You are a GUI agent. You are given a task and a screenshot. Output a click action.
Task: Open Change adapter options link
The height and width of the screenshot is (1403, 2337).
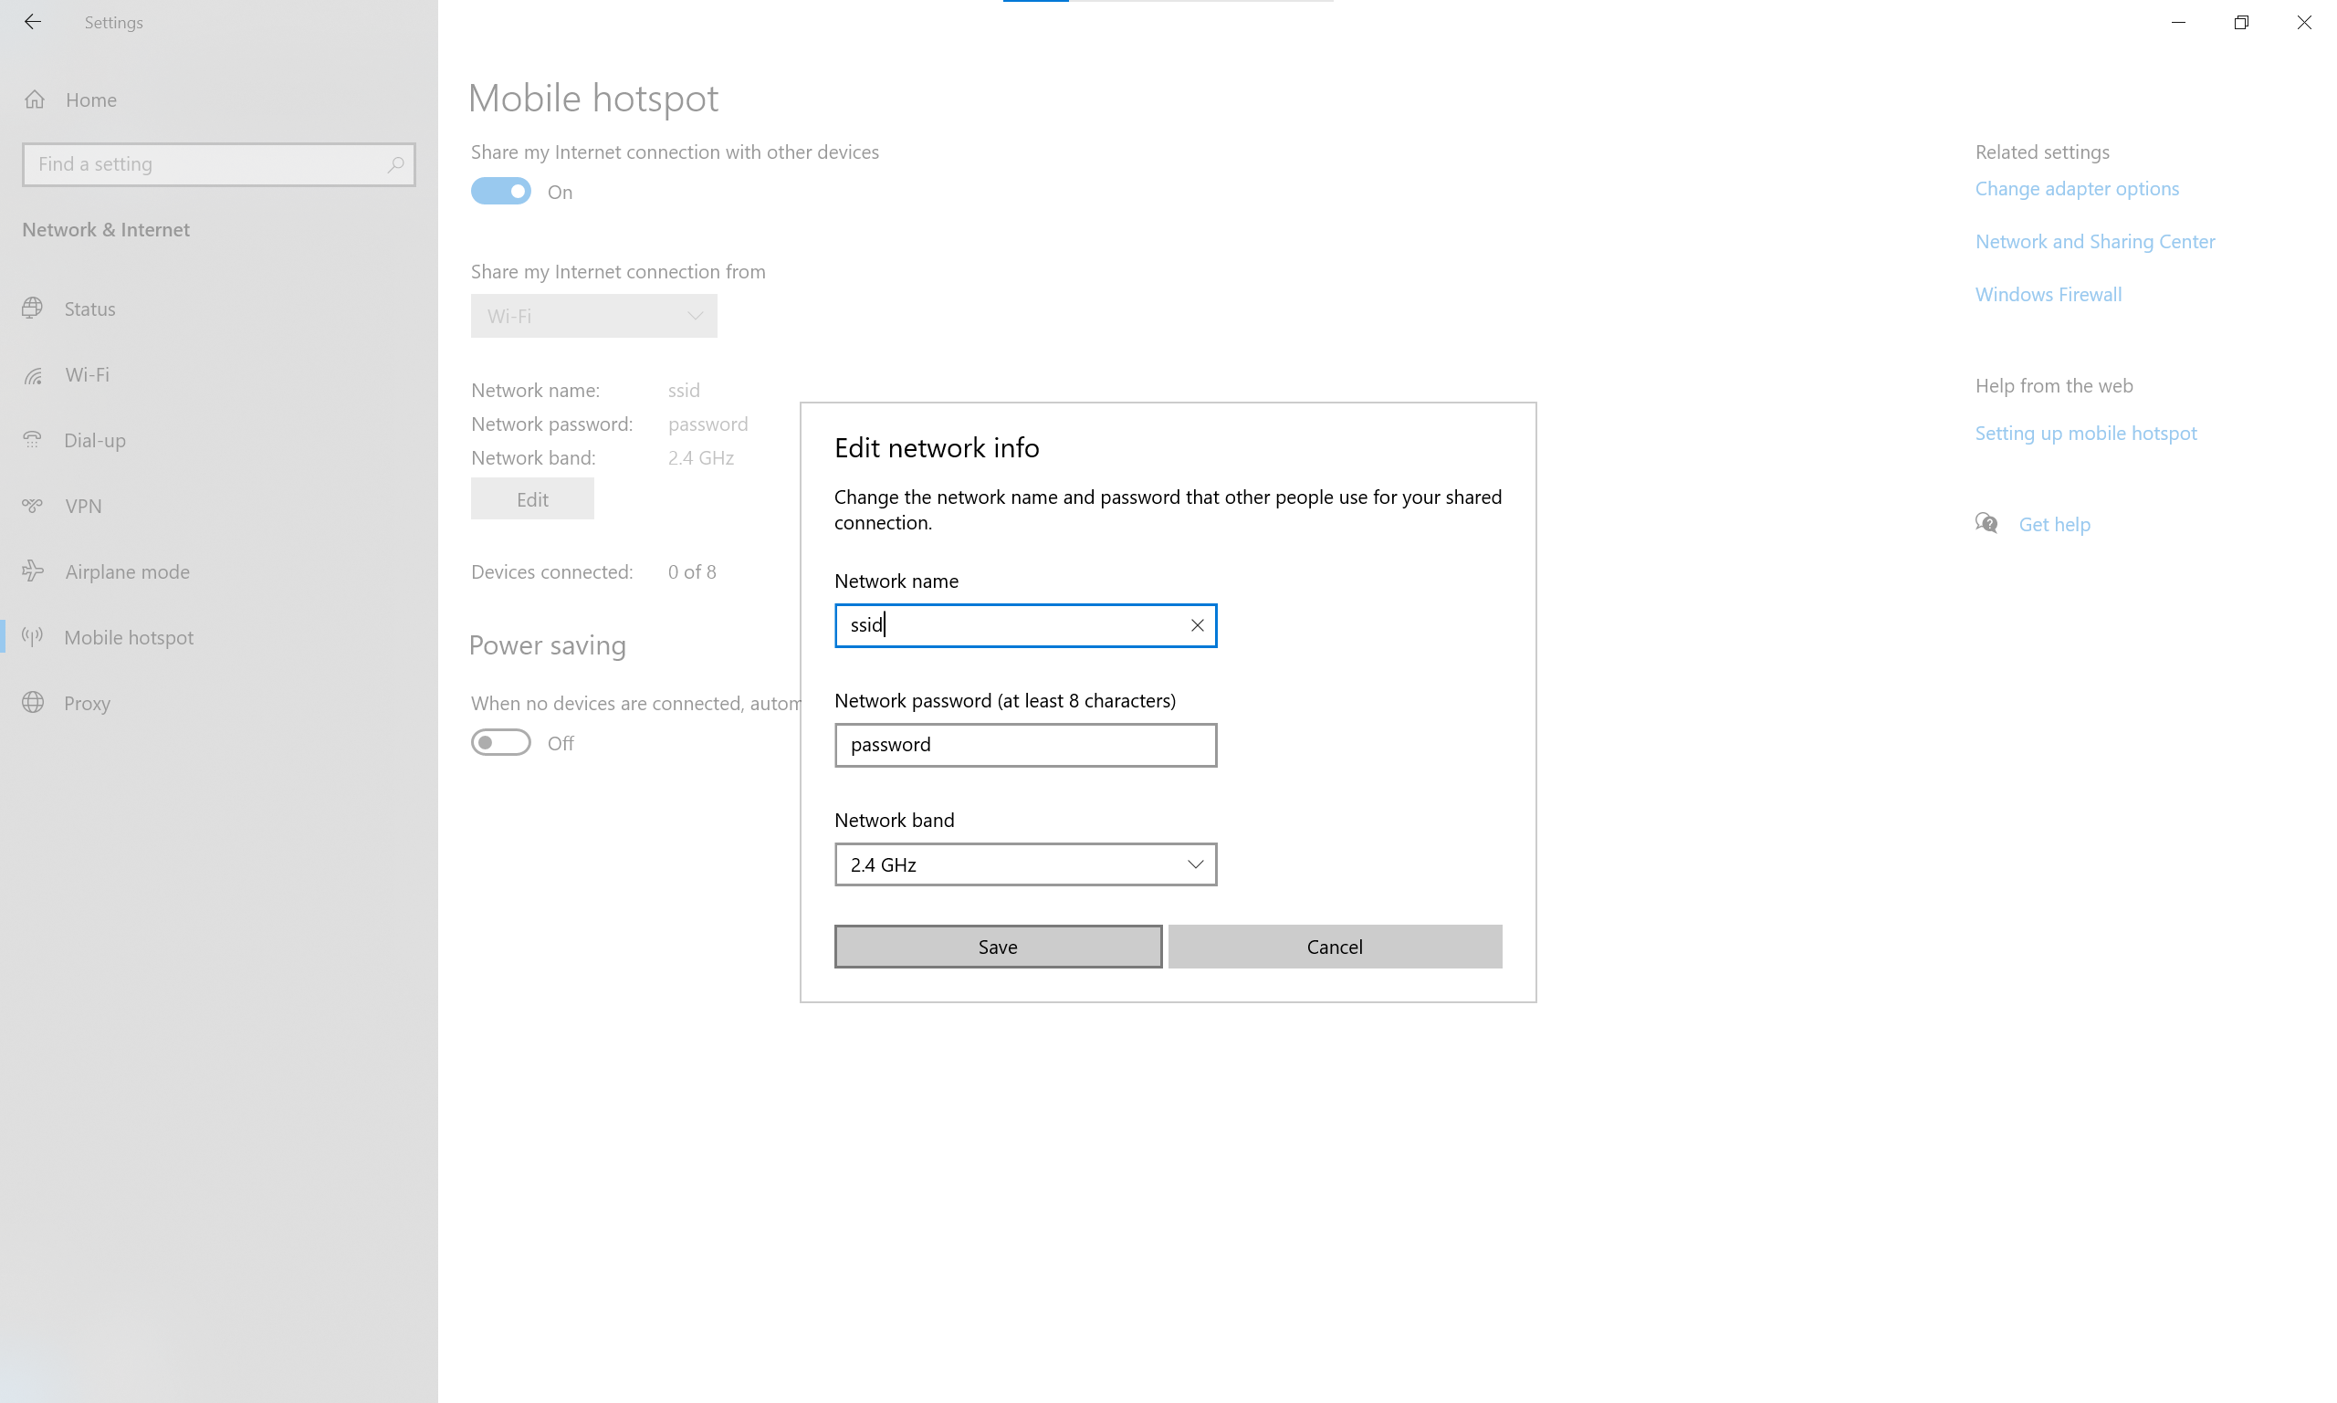tap(2076, 189)
